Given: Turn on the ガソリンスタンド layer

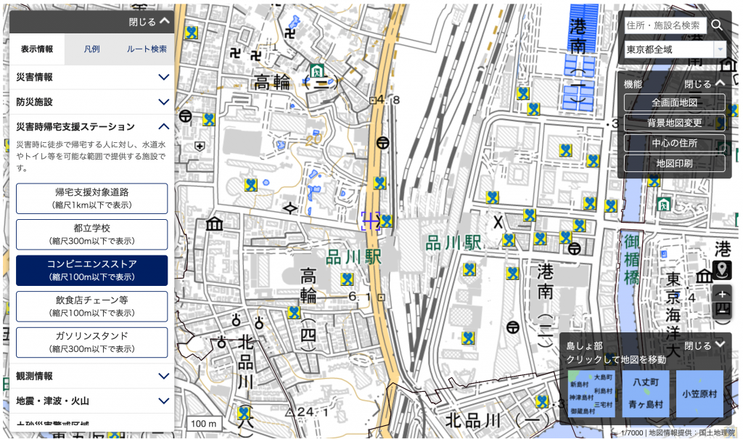Looking at the screenshot, I should pyautogui.click(x=91, y=342).
